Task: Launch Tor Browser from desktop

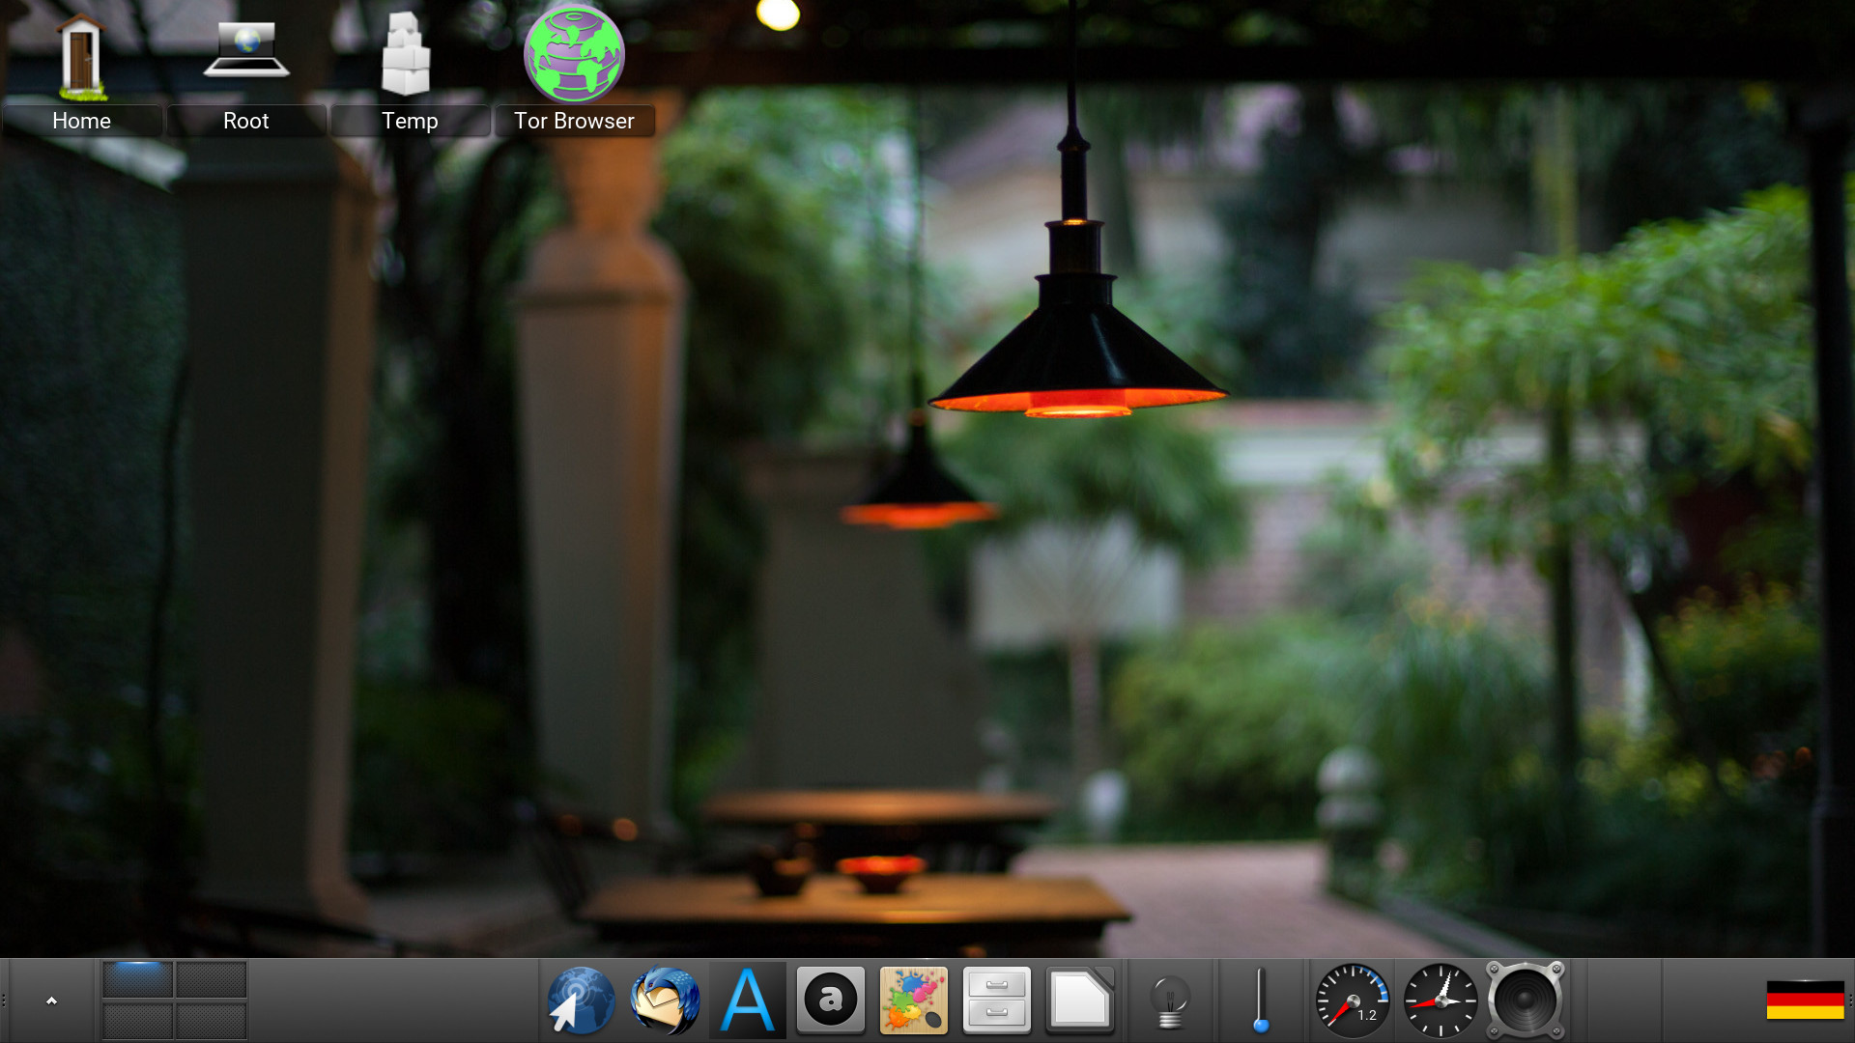Action: click(574, 55)
